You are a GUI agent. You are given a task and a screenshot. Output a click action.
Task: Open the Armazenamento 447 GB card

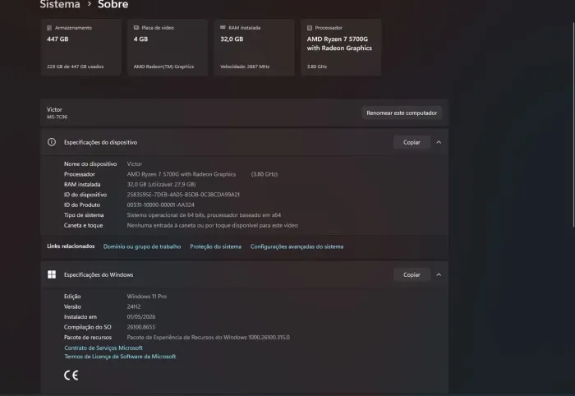click(x=81, y=48)
